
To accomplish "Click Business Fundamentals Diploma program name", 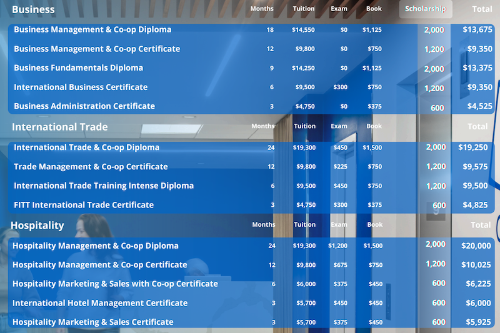I will 79,68.
